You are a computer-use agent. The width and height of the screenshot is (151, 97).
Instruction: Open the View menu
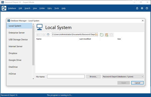pos(35,8)
